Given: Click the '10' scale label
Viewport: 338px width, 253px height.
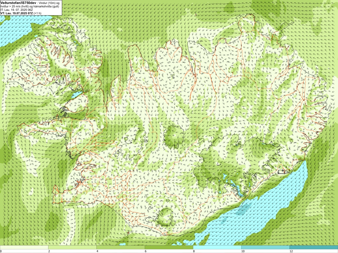Looking at the screenshot, I should (x=243, y=251).
